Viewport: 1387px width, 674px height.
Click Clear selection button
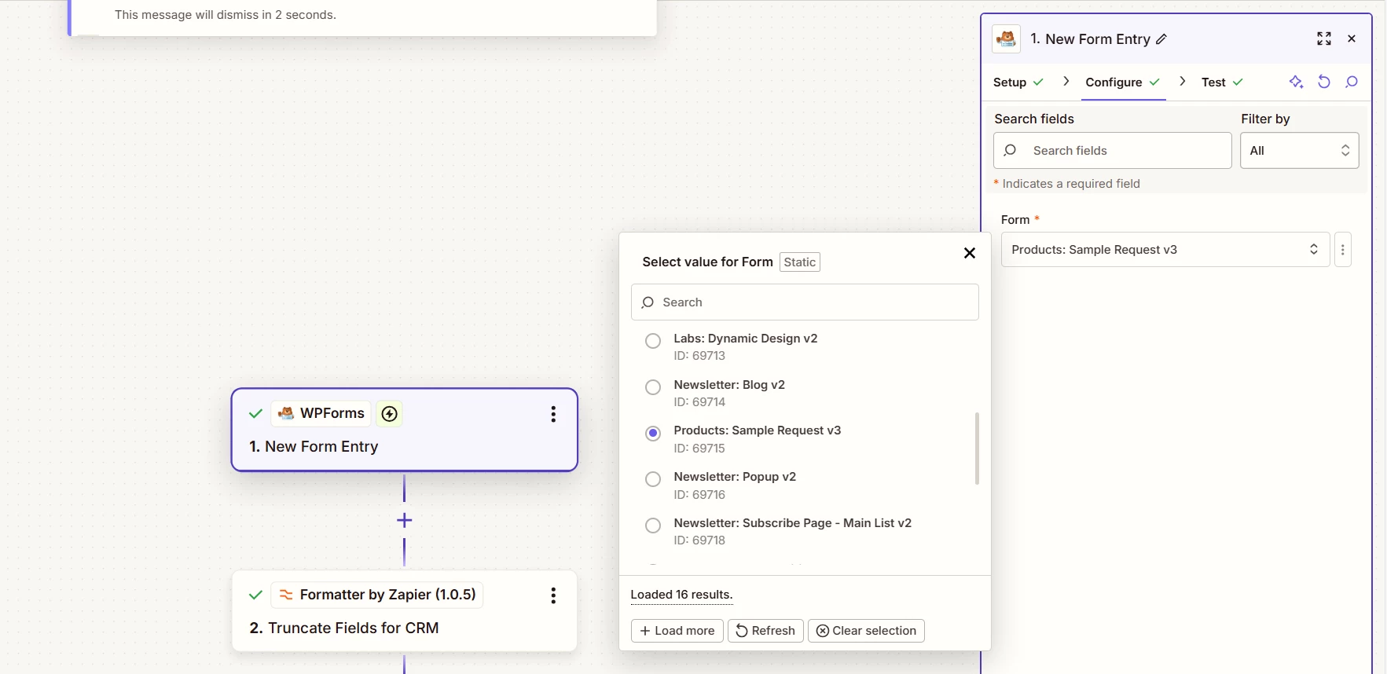(x=866, y=631)
